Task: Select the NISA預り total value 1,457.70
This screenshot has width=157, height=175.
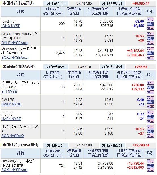Action: (84, 67)
